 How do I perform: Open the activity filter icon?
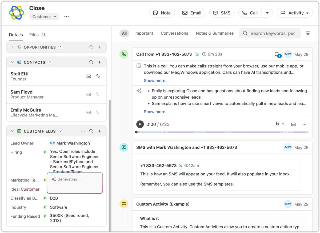tap(308, 33)
